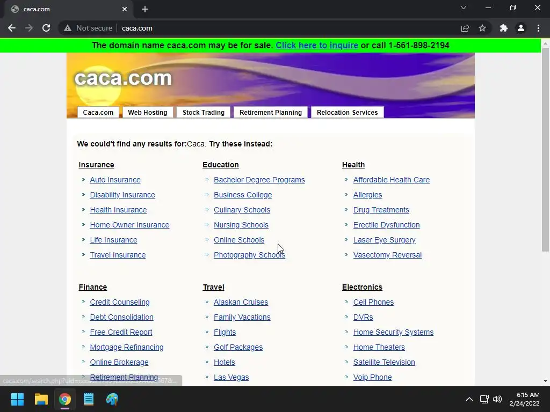The image size is (550, 412).
Task: Click the network tray icon
Action: [484, 399]
